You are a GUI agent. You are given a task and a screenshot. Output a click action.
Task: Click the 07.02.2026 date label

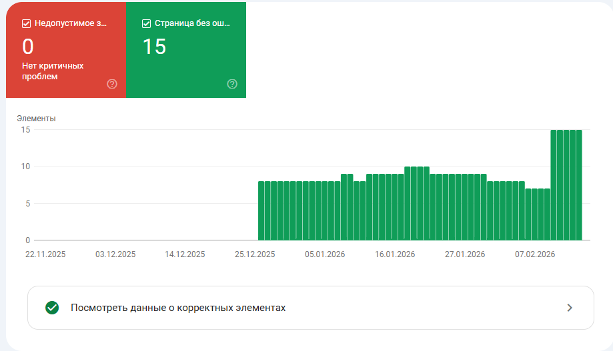pyautogui.click(x=535, y=254)
